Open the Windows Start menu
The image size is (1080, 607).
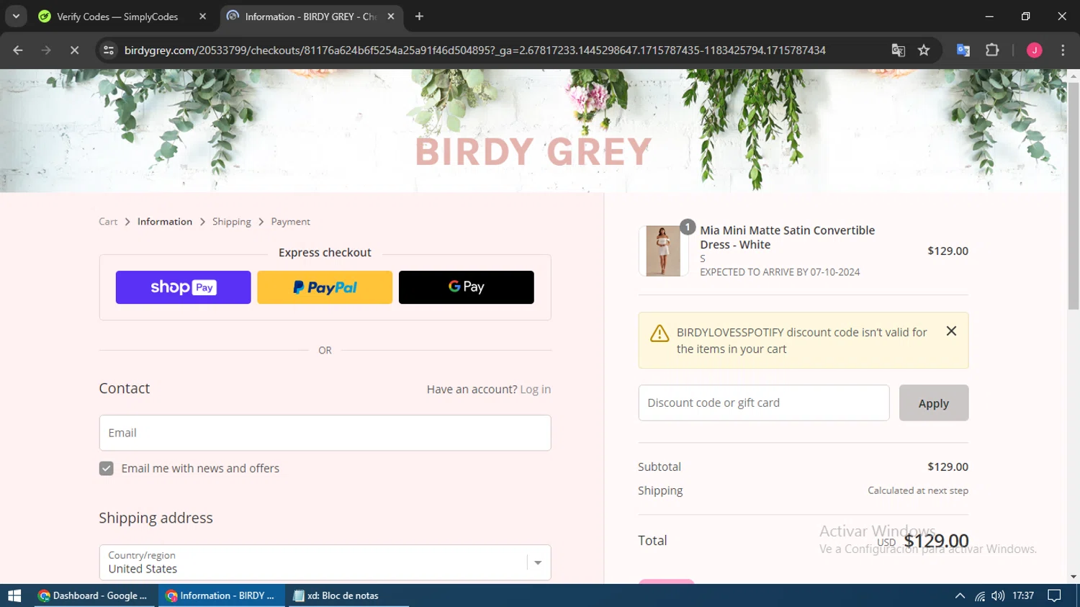[x=14, y=595]
